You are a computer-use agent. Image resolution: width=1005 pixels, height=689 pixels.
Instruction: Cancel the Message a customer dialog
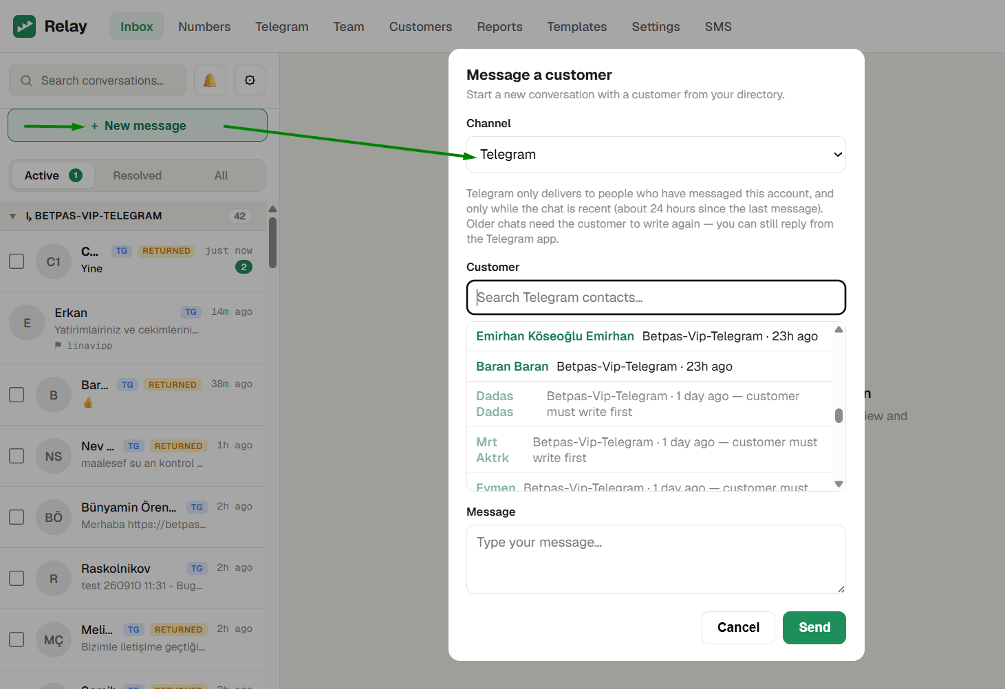pos(738,627)
